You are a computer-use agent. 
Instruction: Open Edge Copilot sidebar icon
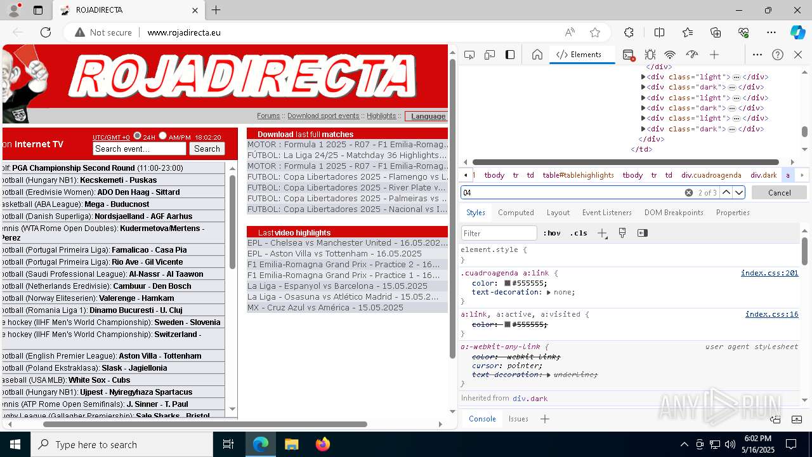(x=797, y=32)
